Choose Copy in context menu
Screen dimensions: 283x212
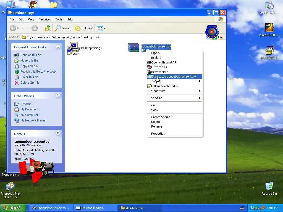(x=174, y=110)
